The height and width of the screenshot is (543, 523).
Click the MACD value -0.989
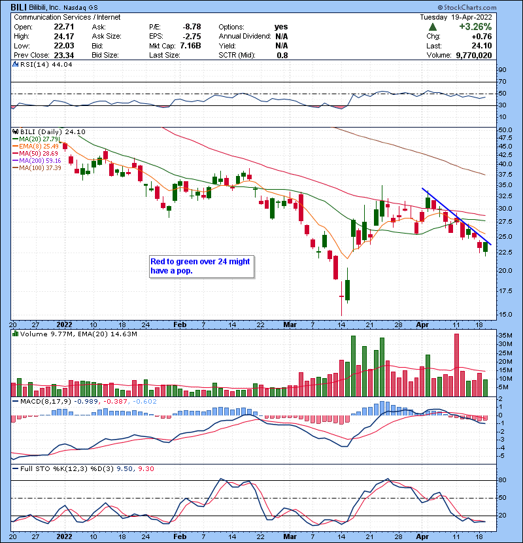(x=86, y=402)
